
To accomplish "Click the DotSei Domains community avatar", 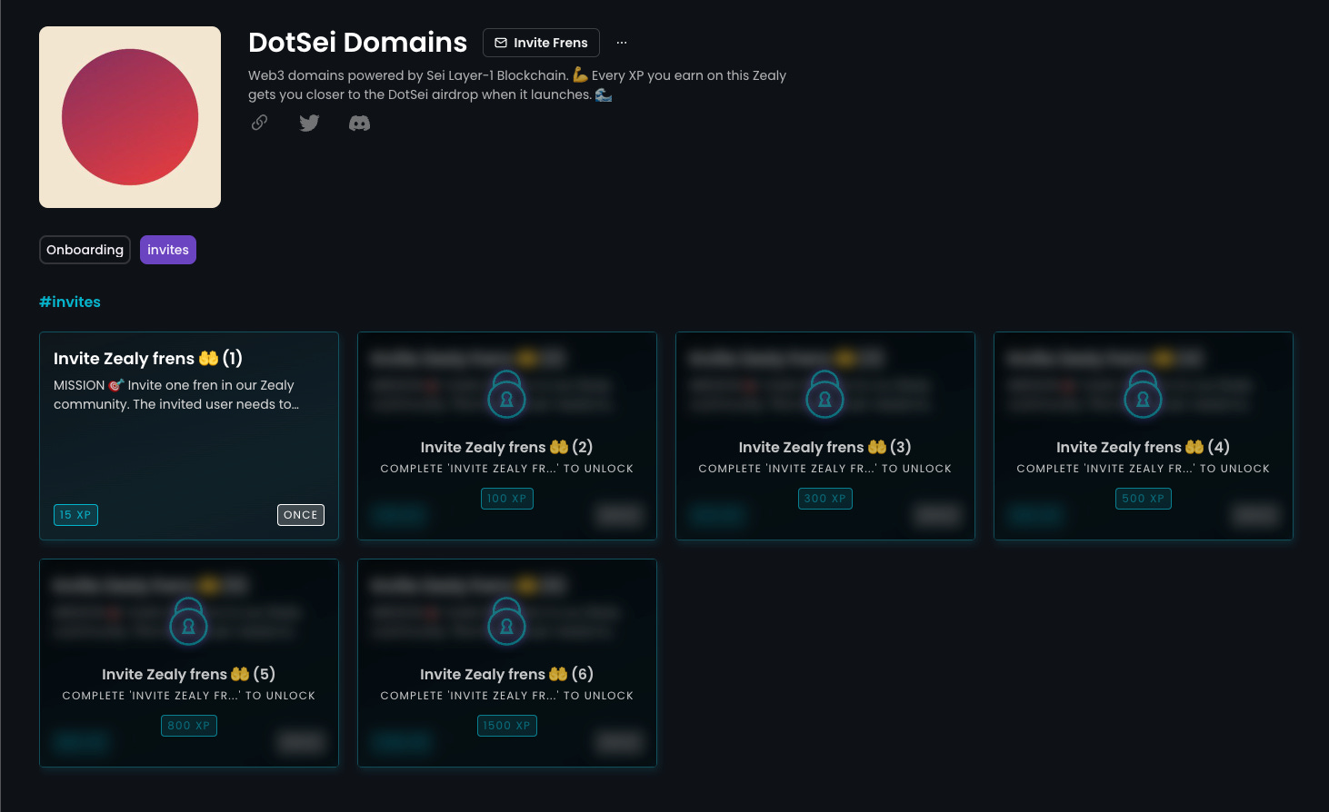I will click(x=130, y=117).
